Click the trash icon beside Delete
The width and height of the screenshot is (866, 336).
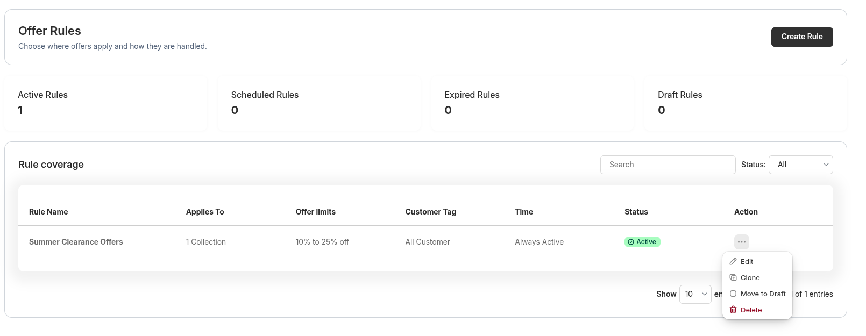pos(733,310)
